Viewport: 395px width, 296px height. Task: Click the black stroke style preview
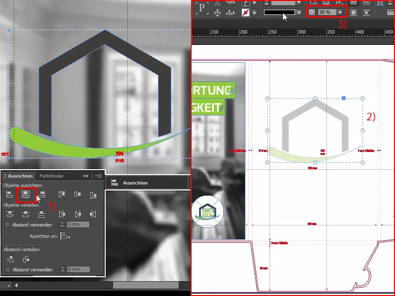click(279, 12)
